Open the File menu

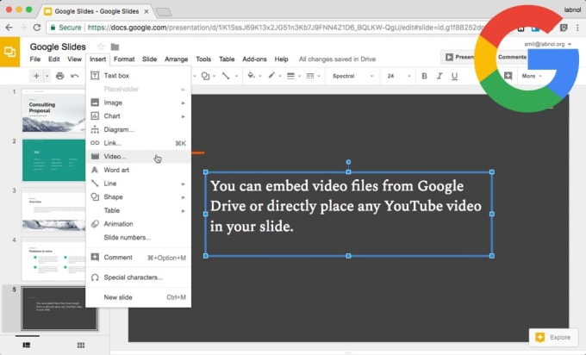(x=35, y=59)
